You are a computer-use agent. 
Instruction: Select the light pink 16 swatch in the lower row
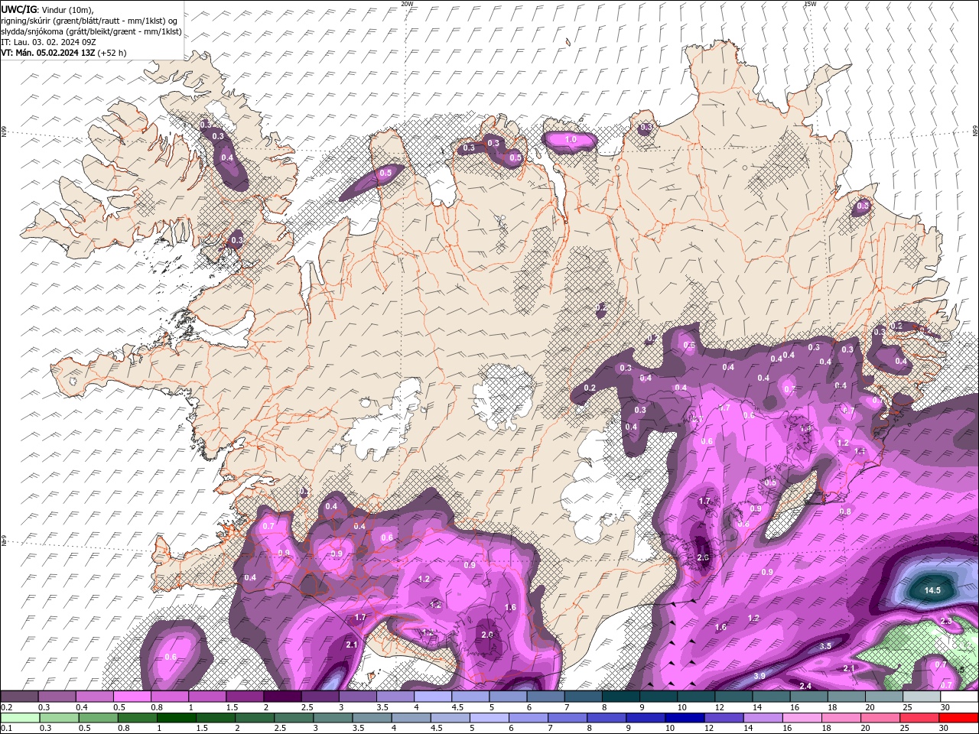pyautogui.click(x=802, y=717)
